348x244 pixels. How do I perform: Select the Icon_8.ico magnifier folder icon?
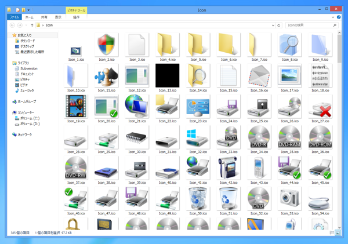click(x=289, y=45)
